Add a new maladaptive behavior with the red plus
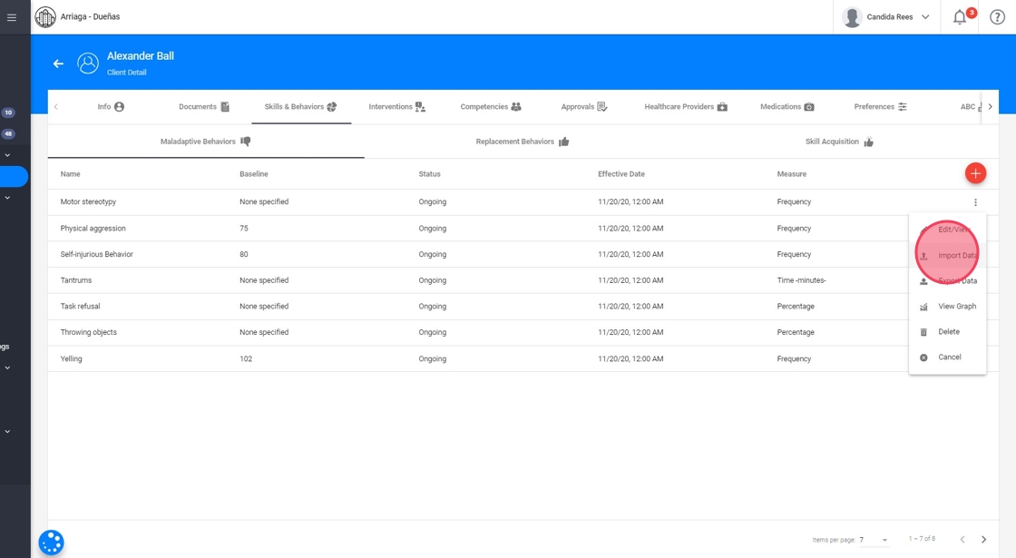 coord(975,173)
